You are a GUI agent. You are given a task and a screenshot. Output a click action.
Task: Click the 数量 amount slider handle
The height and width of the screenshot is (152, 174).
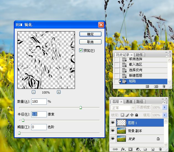tap(81, 107)
